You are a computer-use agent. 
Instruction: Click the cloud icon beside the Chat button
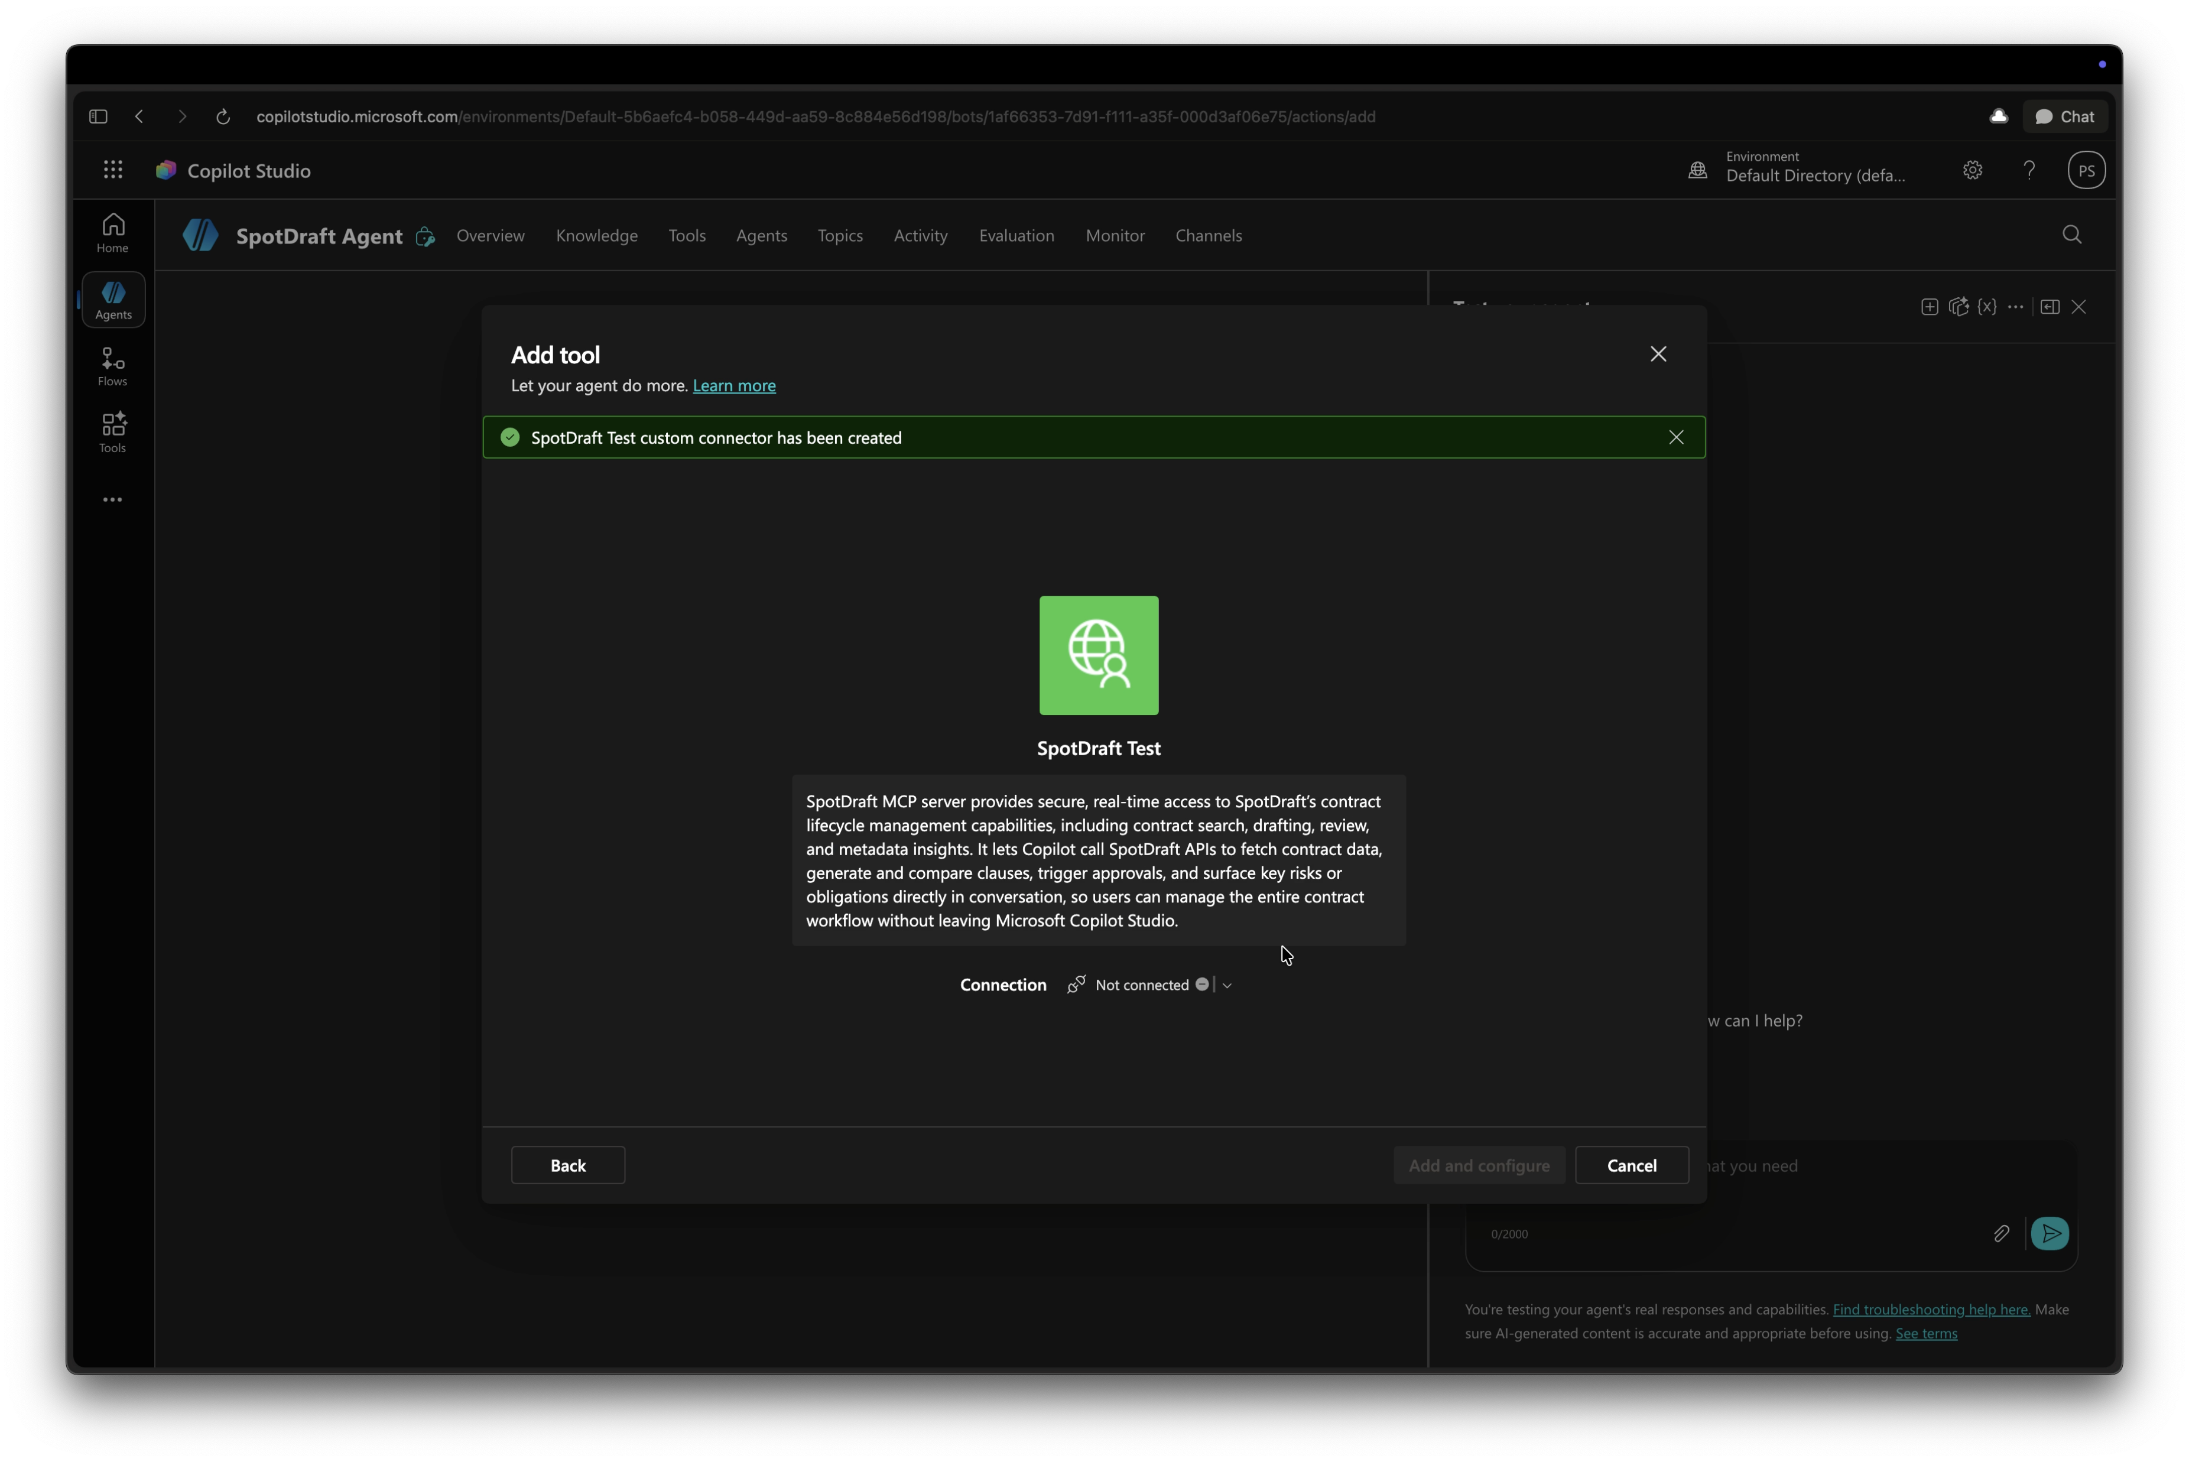coord(1998,116)
